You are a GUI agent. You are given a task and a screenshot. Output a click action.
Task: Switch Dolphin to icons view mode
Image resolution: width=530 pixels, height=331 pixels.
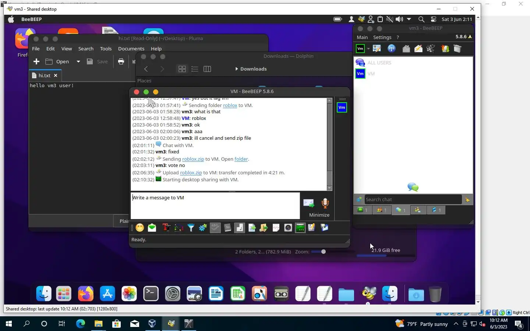(x=182, y=69)
